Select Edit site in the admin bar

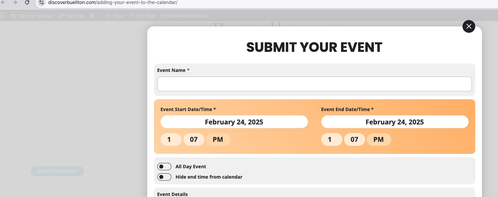(72, 16)
